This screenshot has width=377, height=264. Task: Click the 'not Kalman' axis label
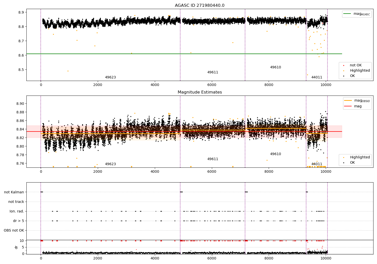click(14, 192)
